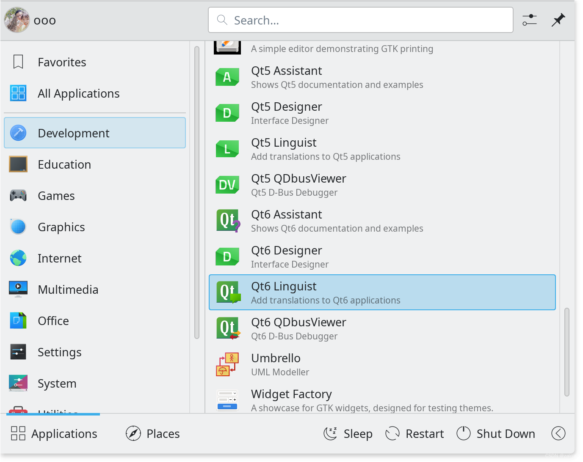The width and height of the screenshot is (583, 462).
Task: Click the category list scrollbar
Action: [197, 192]
